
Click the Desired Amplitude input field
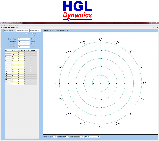[23, 44]
